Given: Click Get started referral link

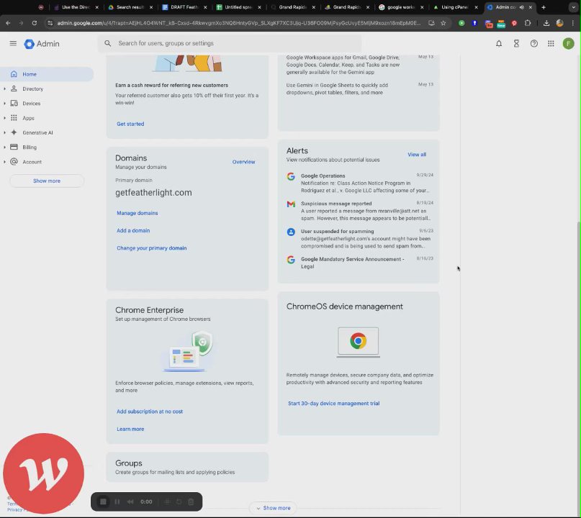Looking at the screenshot, I should pos(130,124).
